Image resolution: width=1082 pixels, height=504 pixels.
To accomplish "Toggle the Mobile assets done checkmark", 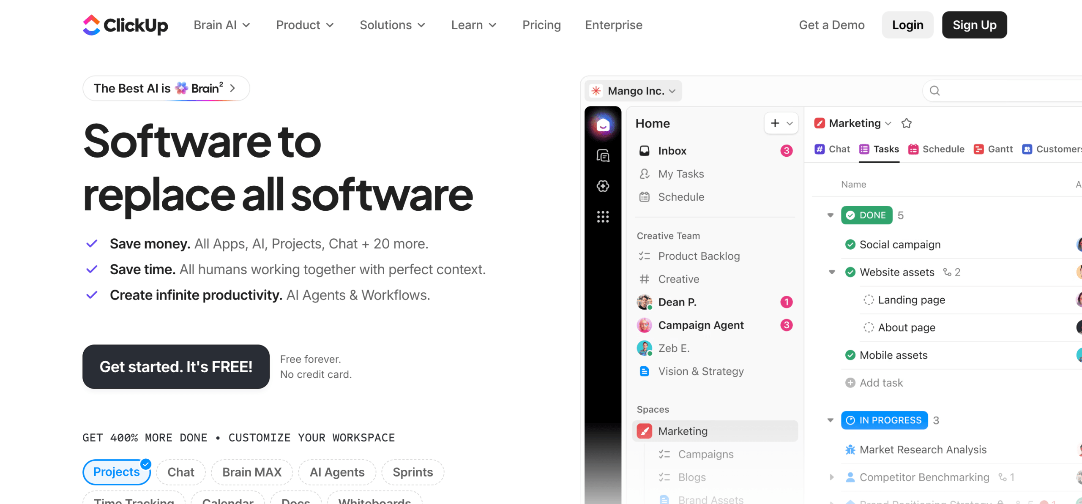I will click(850, 355).
